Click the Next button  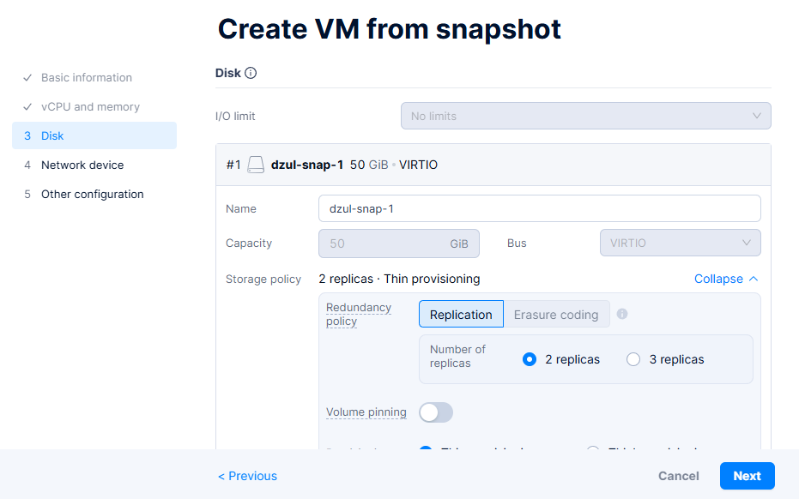[747, 476]
